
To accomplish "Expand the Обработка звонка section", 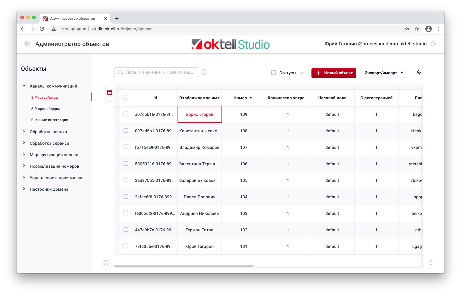I will coord(24,131).
